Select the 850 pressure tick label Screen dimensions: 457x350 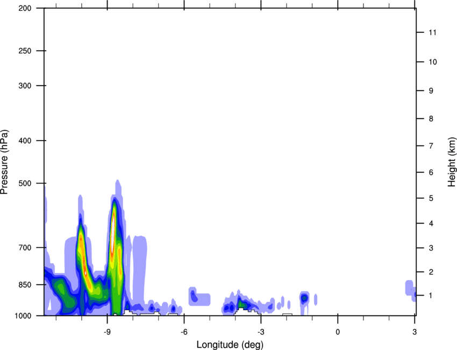(25, 285)
